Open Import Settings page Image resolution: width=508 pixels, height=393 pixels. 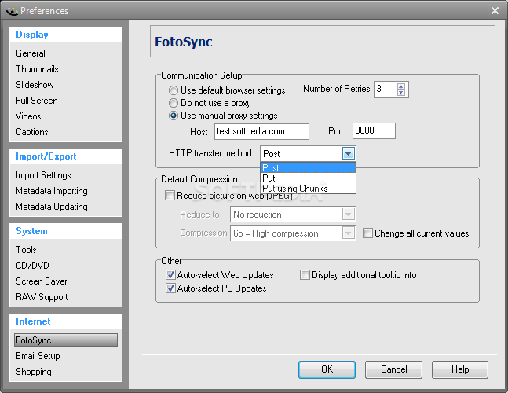tap(43, 175)
